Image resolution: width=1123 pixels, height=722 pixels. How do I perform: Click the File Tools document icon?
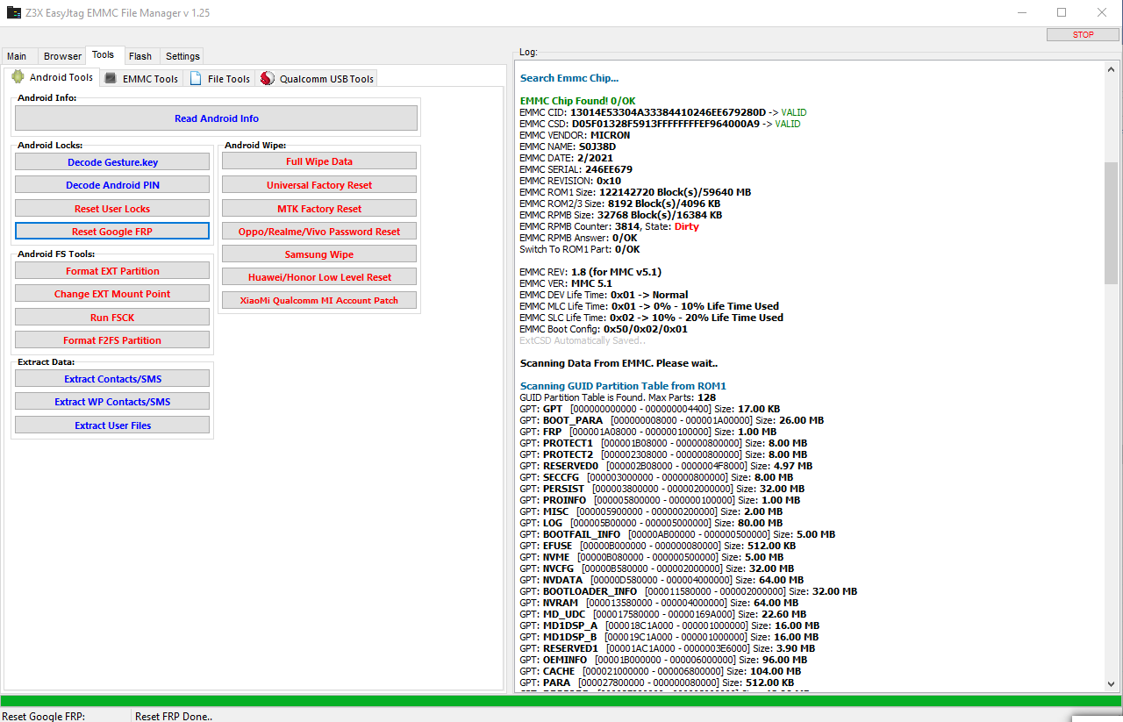[x=196, y=78]
